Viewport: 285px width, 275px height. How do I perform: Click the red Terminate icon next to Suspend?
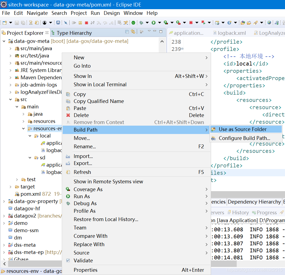87,23
